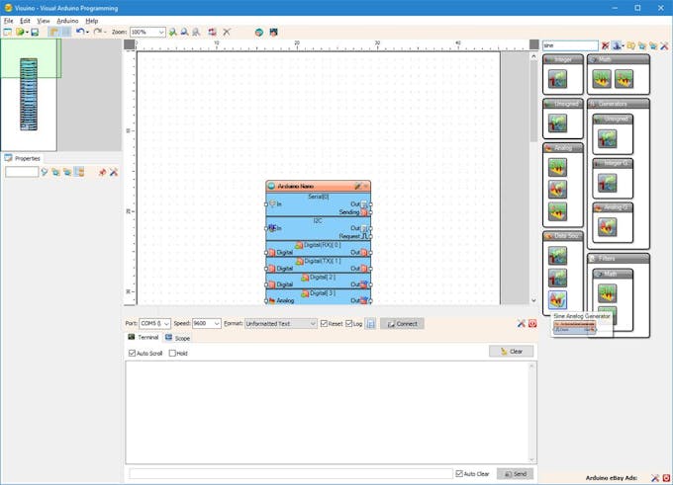This screenshot has width=673, height=485.
Task: Open the File menu
Action: coord(8,21)
